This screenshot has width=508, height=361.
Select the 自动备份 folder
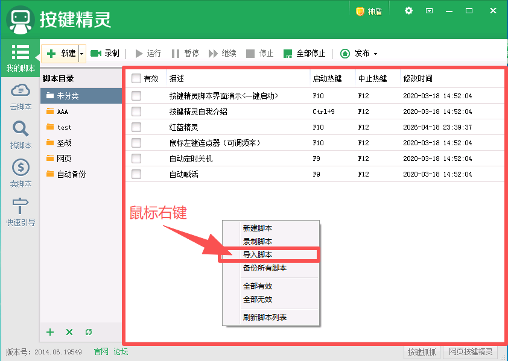pyautogui.click(x=81, y=174)
